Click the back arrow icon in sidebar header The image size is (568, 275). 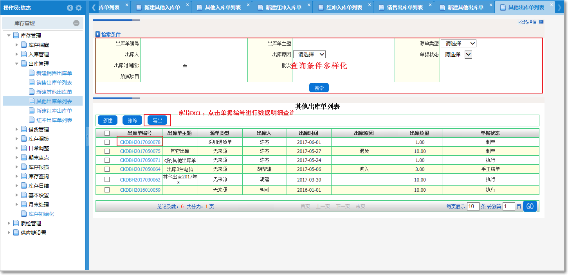click(70, 8)
